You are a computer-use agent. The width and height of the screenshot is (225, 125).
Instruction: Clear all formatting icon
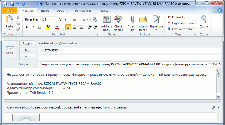95,19
